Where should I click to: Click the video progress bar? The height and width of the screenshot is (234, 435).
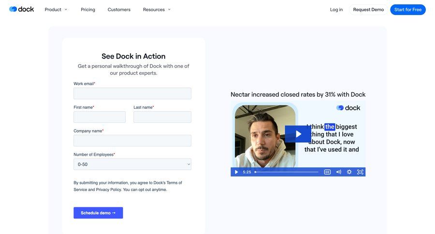(287, 172)
